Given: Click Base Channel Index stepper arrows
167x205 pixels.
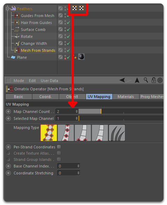Looking at the screenshot, I should (78, 166).
